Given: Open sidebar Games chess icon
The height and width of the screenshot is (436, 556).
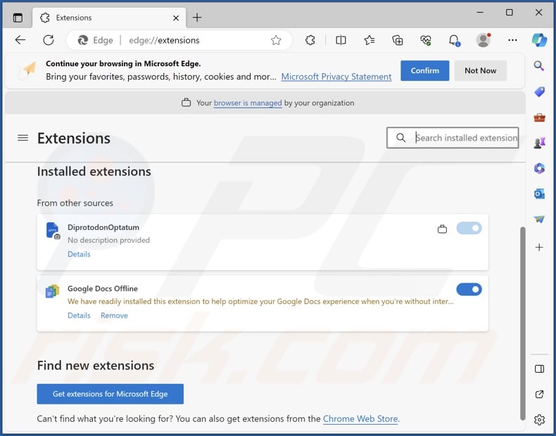Looking at the screenshot, I should (x=539, y=143).
